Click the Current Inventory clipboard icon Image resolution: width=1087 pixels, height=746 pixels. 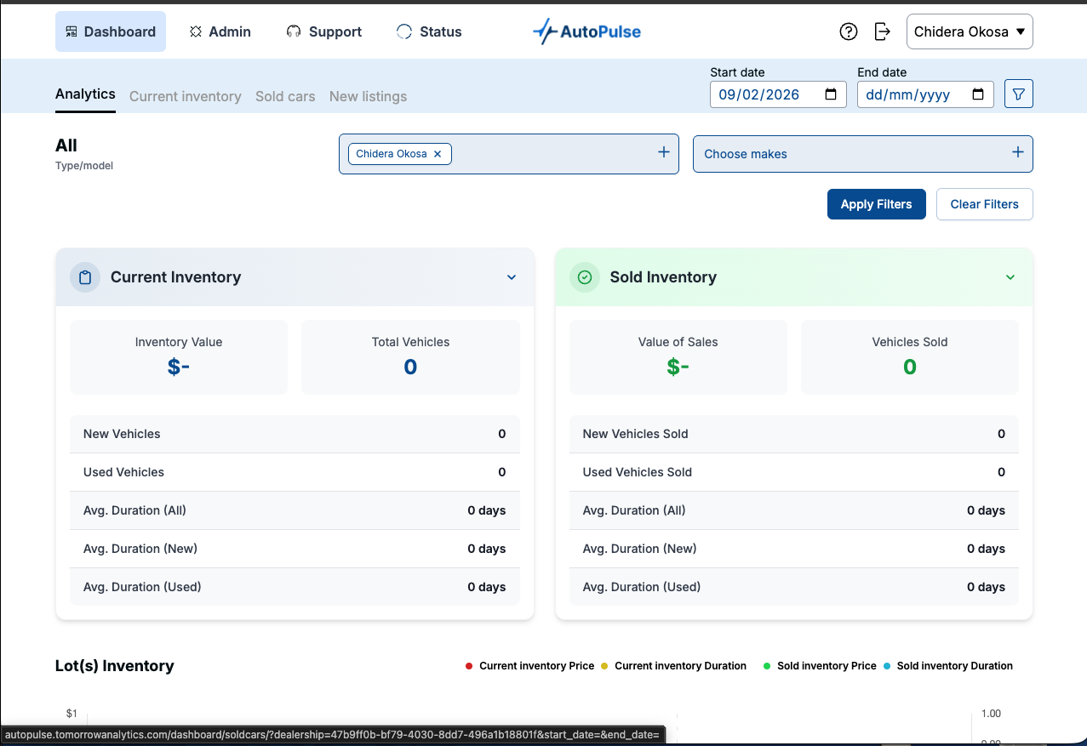(x=85, y=277)
